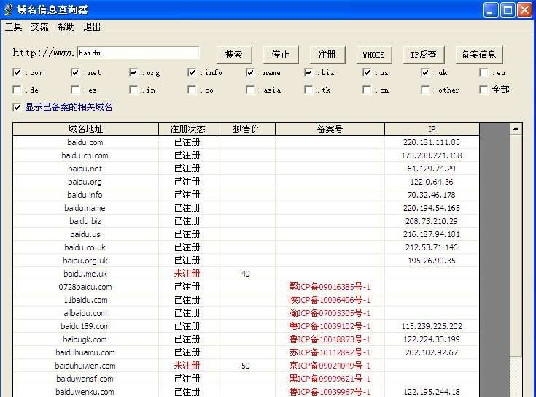Viewport: 536px width, 397px height.
Task: Select the baidu.biz domain
Action: coord(85,221)
